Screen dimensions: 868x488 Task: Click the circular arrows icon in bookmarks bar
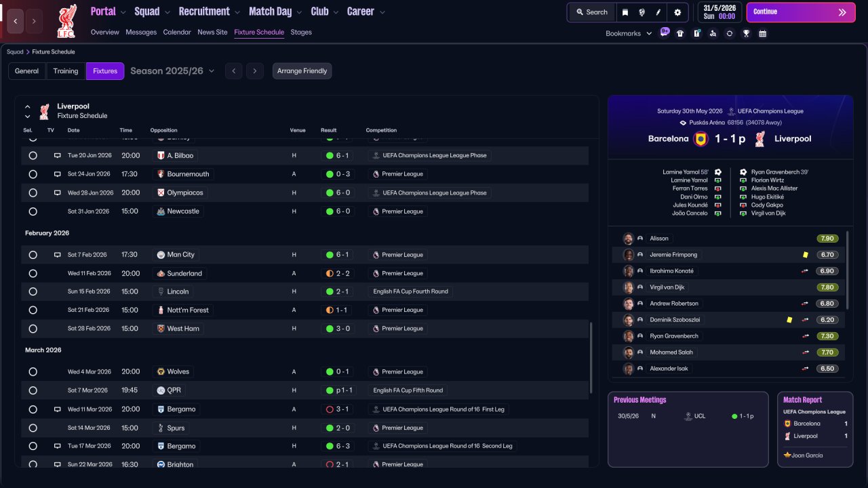[x=729, y=33]
